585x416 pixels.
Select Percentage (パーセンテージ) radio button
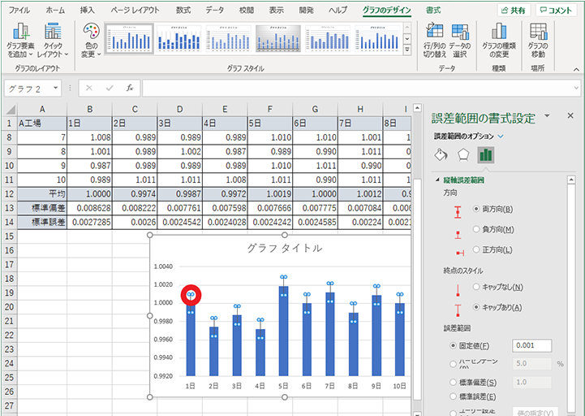(x=453, y=363)
